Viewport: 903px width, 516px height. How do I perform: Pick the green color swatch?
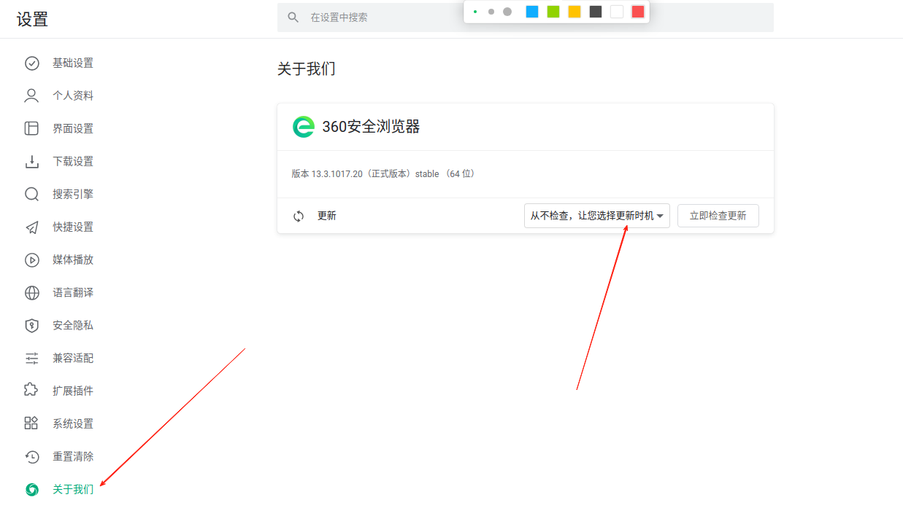point(553,12)
